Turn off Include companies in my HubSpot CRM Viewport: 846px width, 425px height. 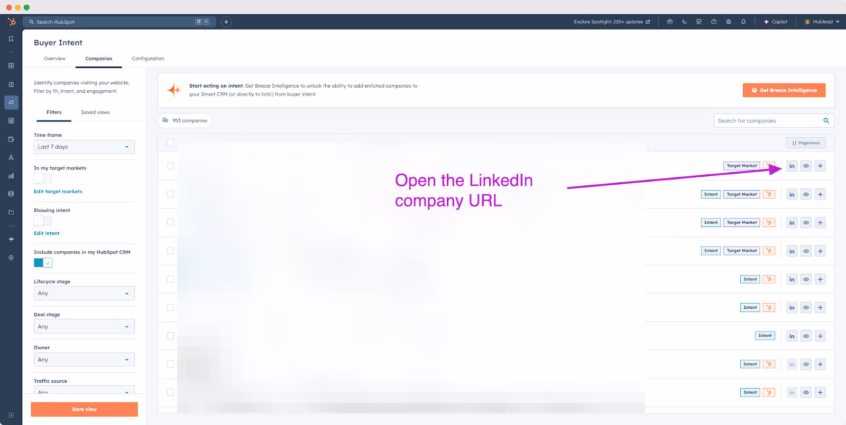point(43,263)
